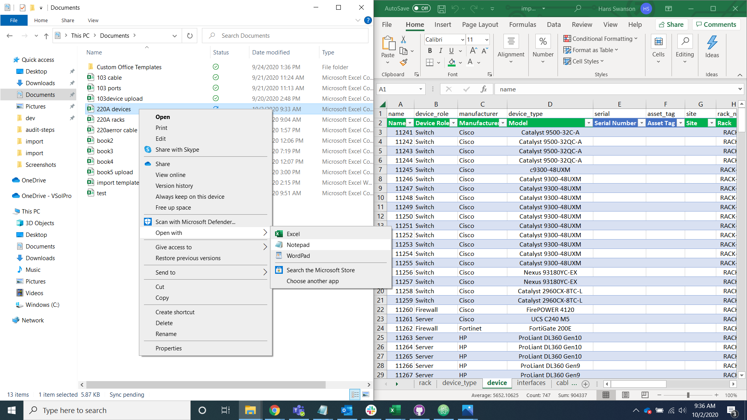Viewport: 747px width, 420px height.
Task: Click the Cut scissors icon in Excel
Action: coord(403,39)
